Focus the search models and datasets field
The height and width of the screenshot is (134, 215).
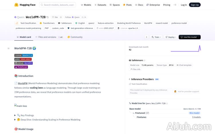click(59, 5)
